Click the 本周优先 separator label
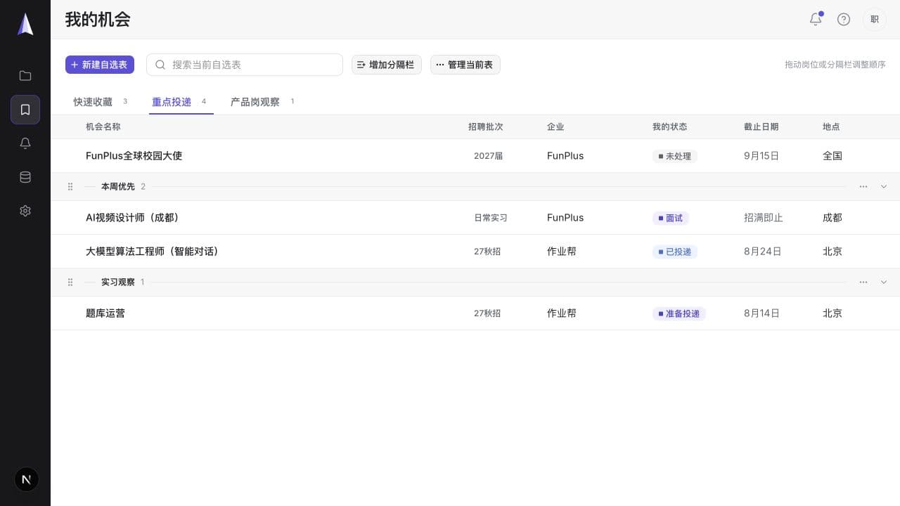 tap(118, 187)
